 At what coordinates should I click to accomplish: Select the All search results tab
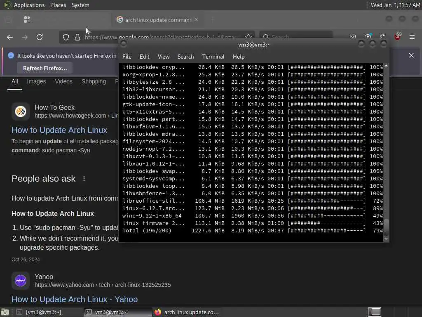click(15, 81)
